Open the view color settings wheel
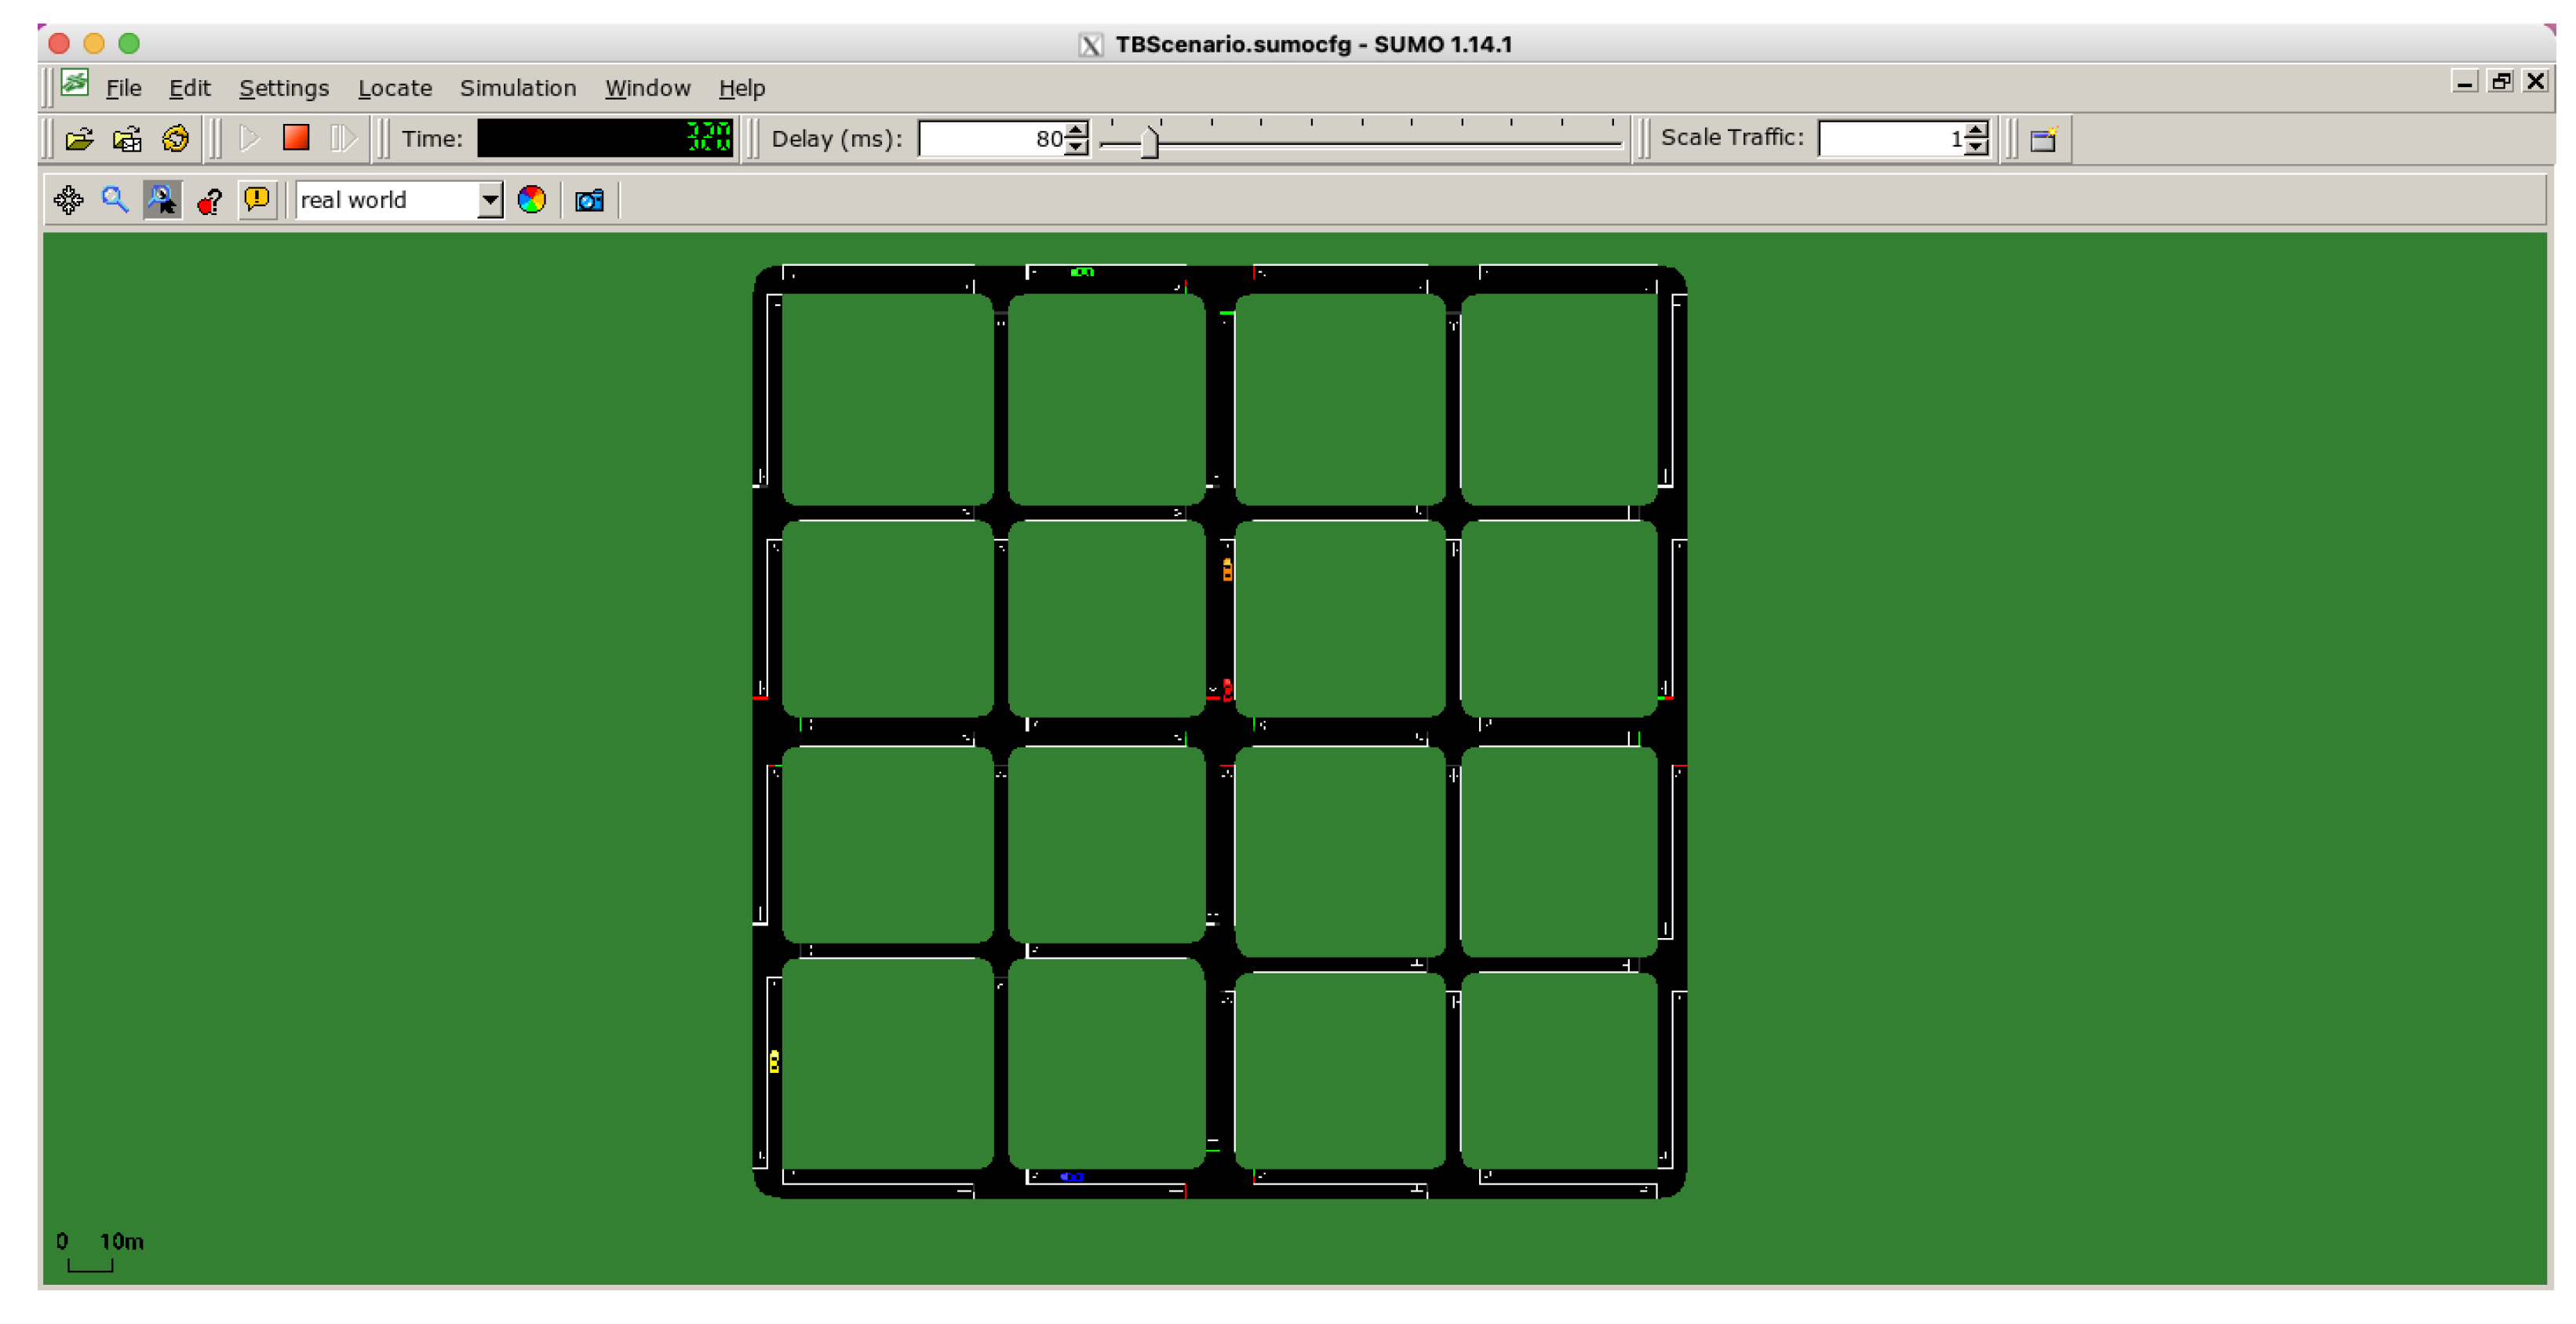The height and width of the screenshot is (1324, 2576). tap(531, 200)
